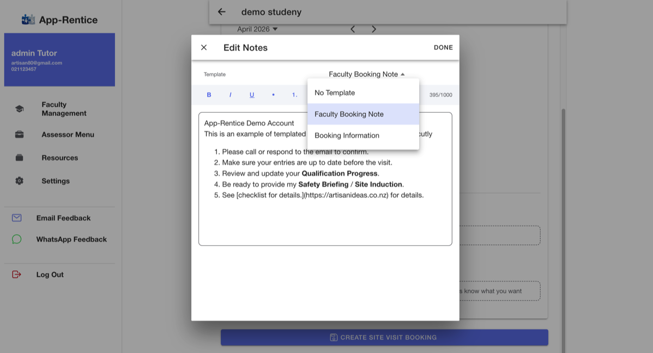Open the April 2026 month dropdown
The height and width of the screenshot is (353, 653).
(257, 29)
